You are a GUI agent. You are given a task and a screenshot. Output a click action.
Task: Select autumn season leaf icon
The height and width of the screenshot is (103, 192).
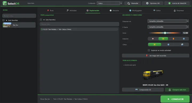[x=173, y=39]
